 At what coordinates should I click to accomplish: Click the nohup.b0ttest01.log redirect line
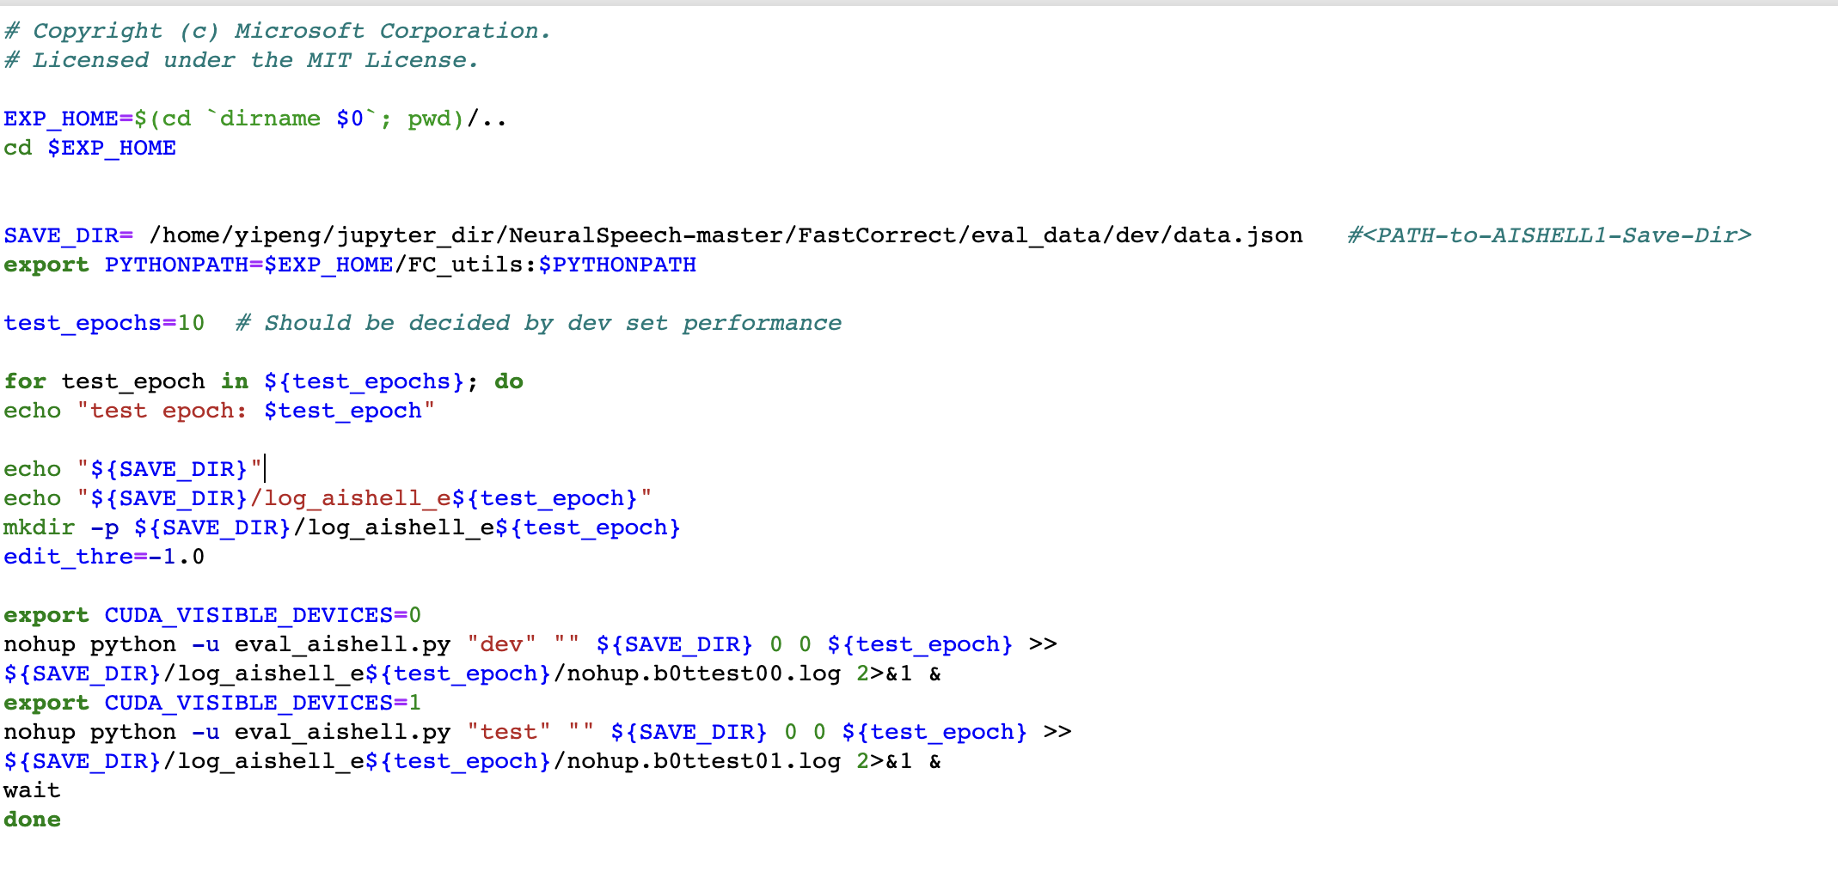click(x=472, y=761)
